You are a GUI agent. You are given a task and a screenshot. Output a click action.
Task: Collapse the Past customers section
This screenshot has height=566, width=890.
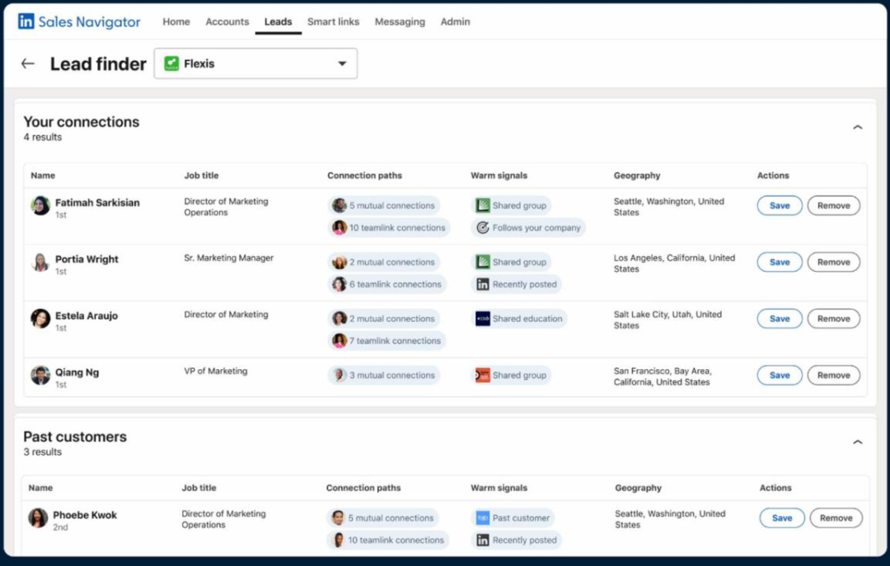tap(858, 442)
